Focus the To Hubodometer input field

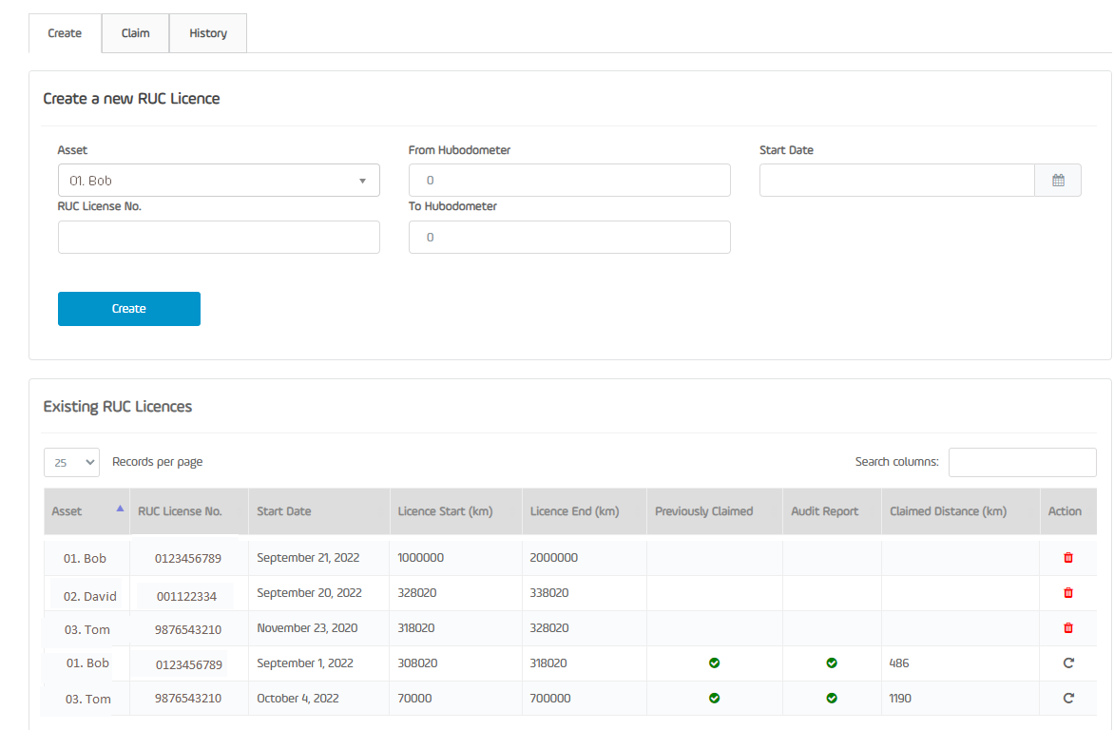(x=569, y=238)
